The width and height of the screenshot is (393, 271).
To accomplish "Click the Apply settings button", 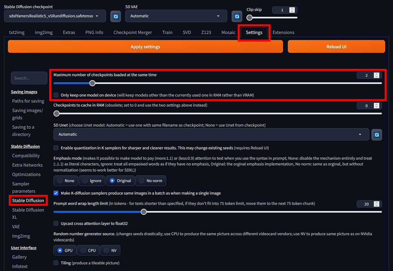I will tap(145, 47).
